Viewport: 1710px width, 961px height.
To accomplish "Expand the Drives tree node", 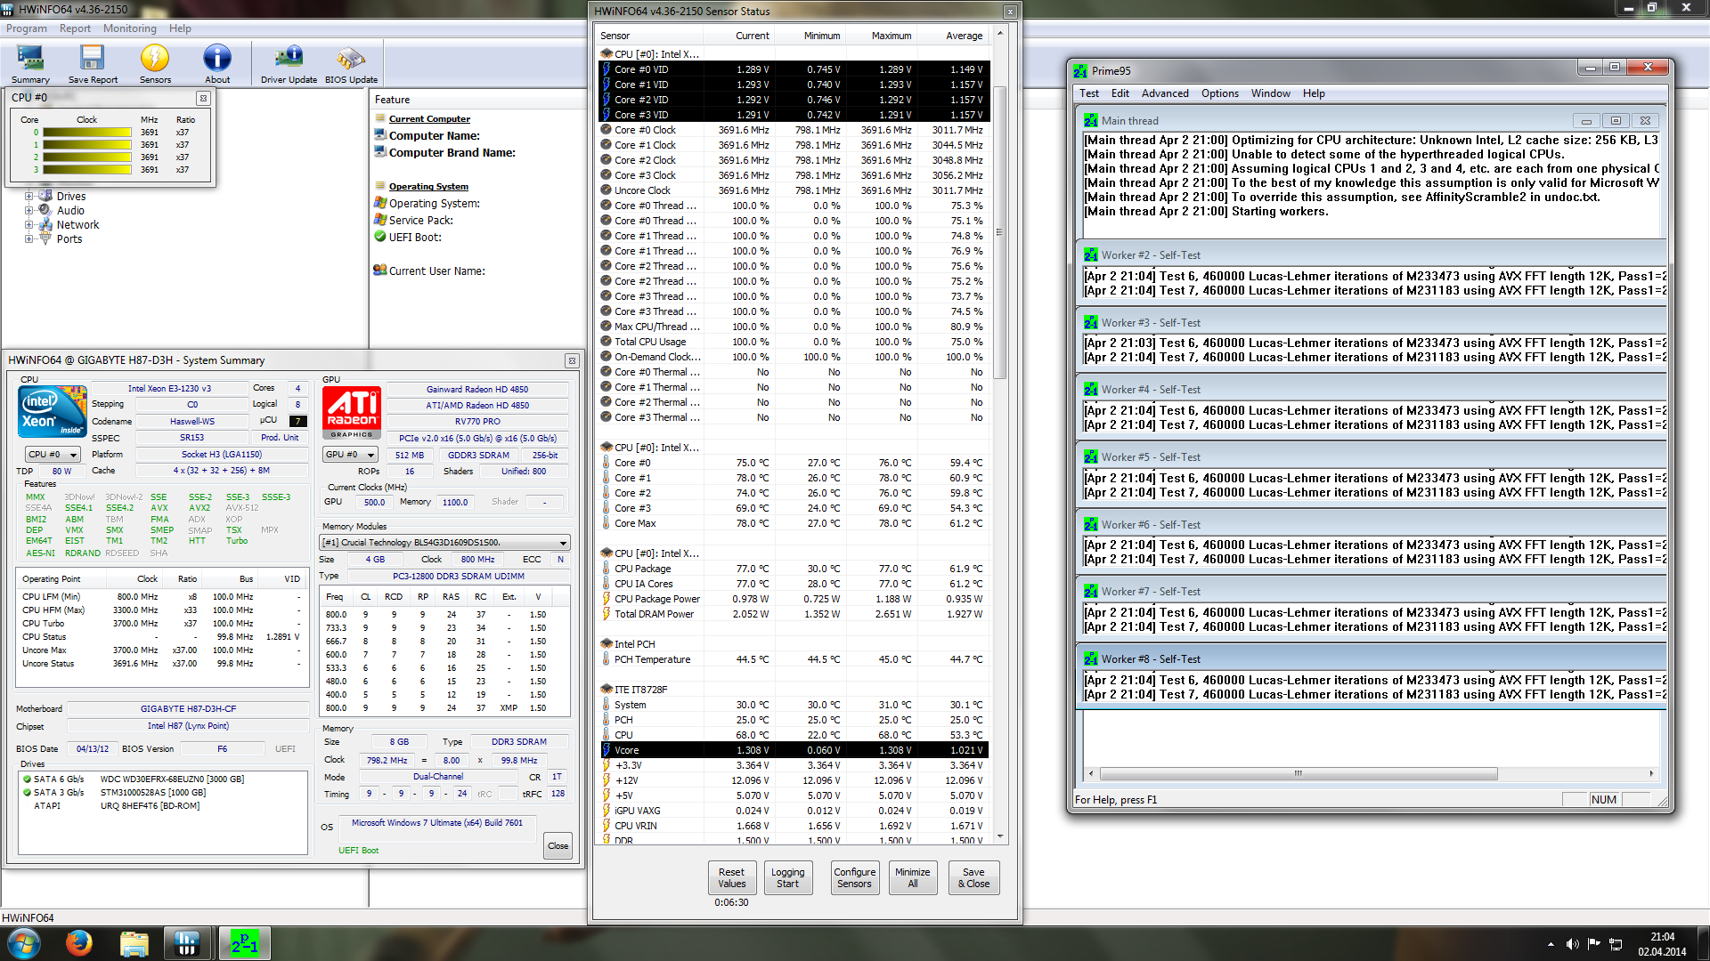I will click(x=29, y=197).
